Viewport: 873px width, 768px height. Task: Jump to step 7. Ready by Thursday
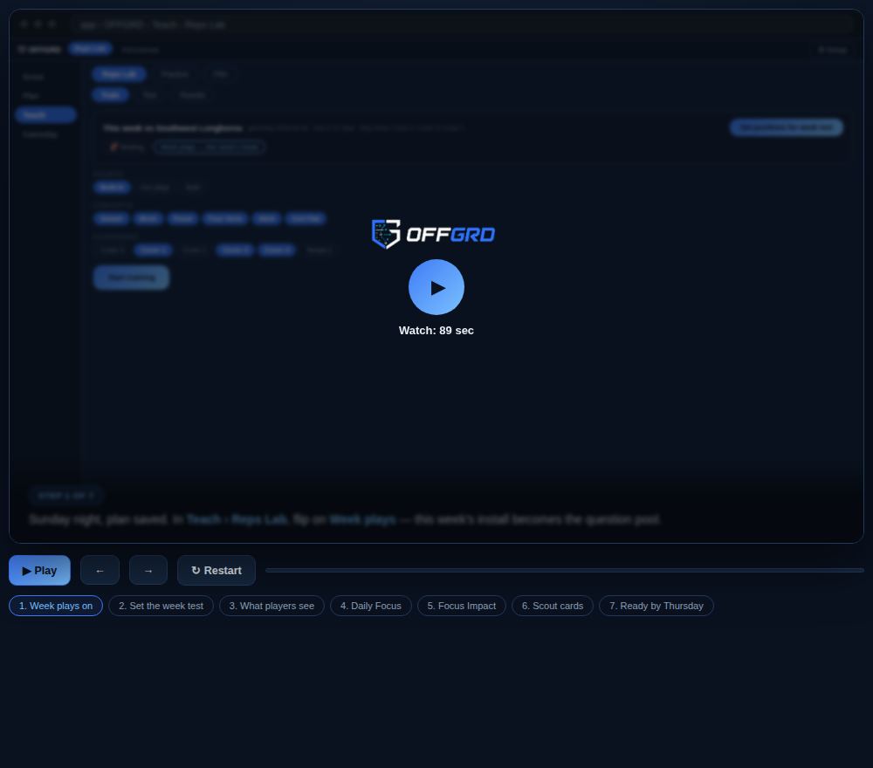(656, 606)
